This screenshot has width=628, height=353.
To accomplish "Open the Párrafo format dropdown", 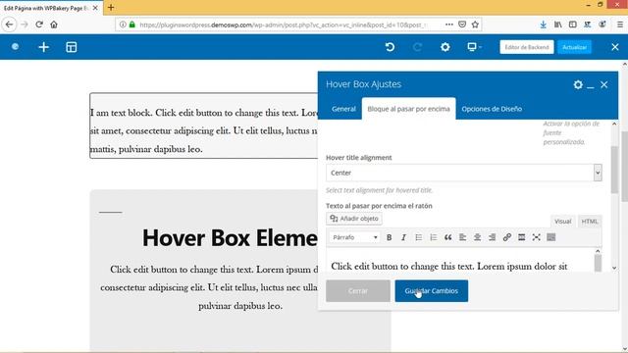I will [355, 237].
